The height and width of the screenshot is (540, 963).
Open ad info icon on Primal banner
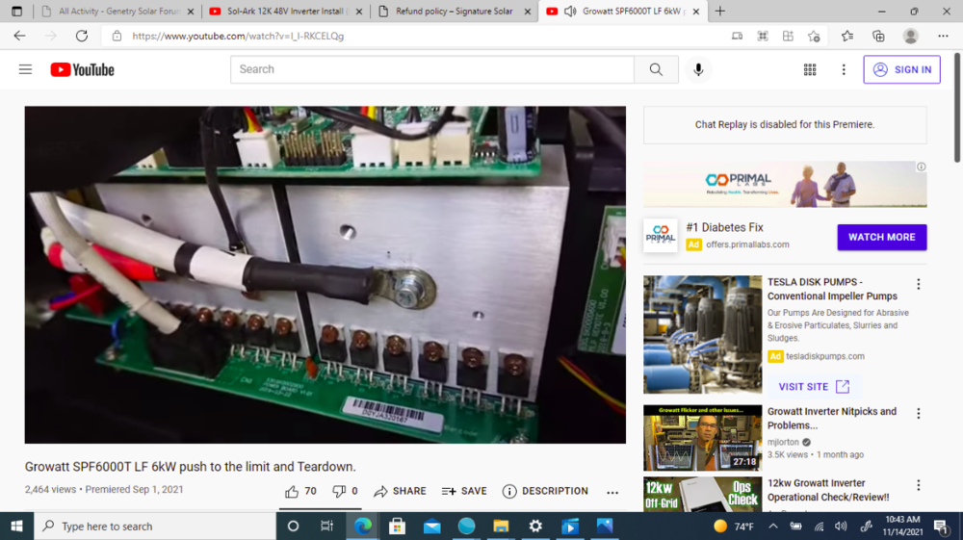921,167
